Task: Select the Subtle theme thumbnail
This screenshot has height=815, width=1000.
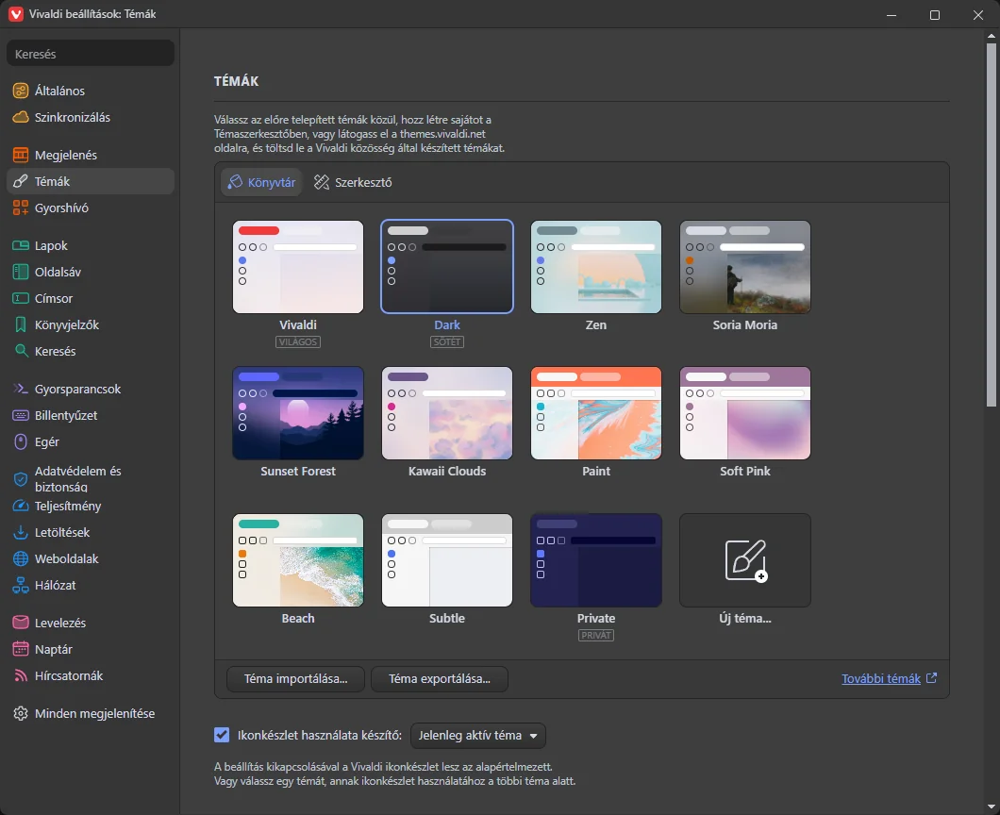Action: tap(447, 560)
